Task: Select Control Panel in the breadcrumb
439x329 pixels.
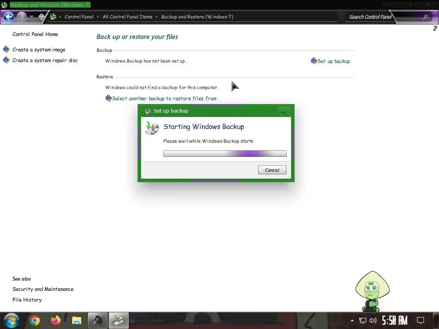Action: coord(79,17)
